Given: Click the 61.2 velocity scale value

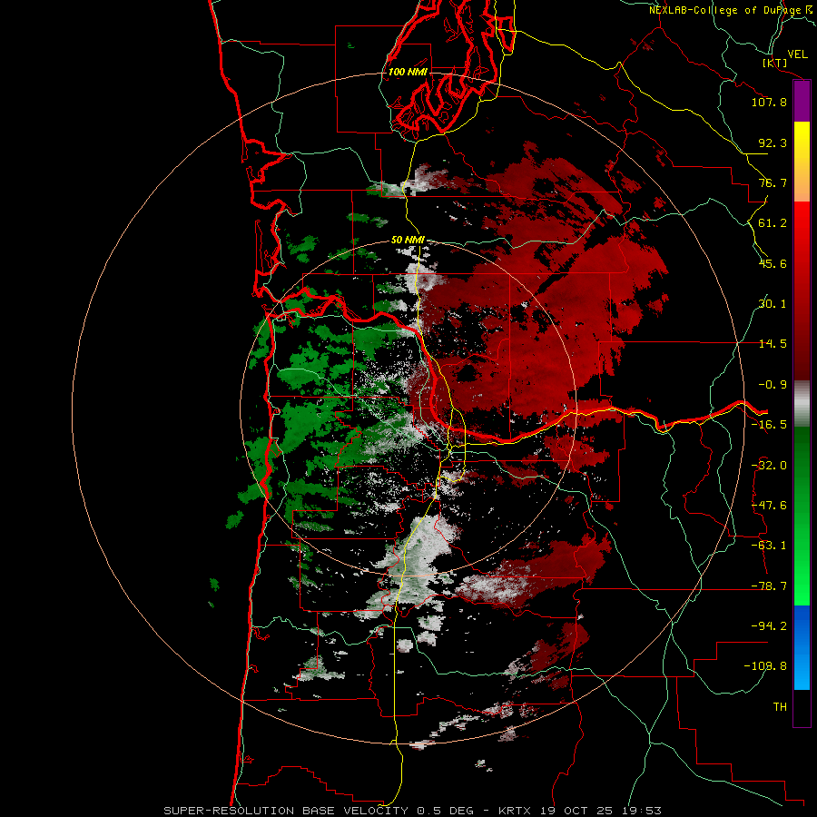Looking at the screenshot, I should [x=773, y=223].
